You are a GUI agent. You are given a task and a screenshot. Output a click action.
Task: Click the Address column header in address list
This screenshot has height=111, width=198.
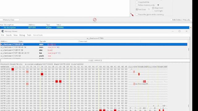(32, 25)
